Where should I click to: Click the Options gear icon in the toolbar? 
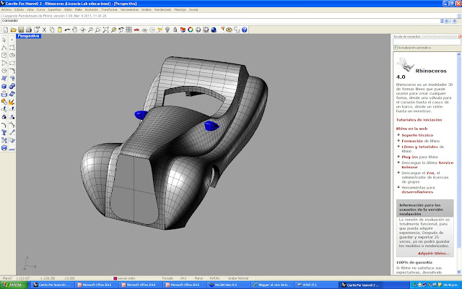click(x=229, y=30)
